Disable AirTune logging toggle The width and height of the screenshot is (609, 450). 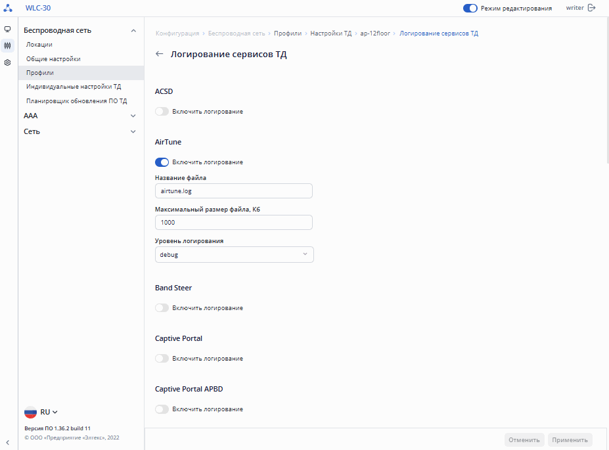(x=162, y=162)
